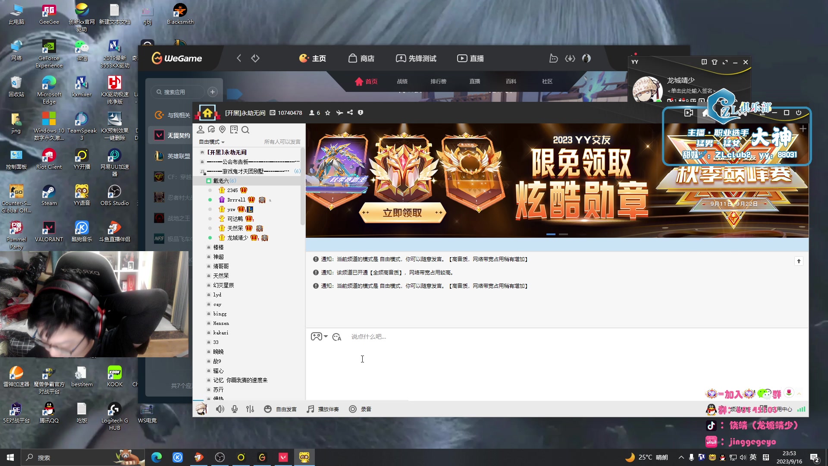Viewport: 828px width, 466px height.
Task: Open WeGame 主页 tab
Action: tap(313, 58)
